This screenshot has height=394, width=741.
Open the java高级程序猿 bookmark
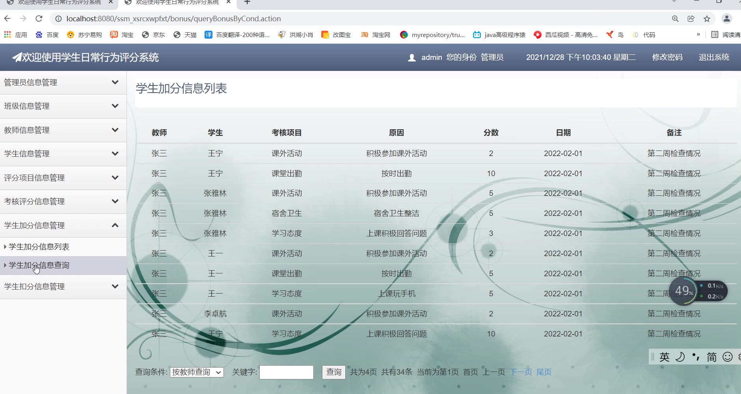[x=499, y=35]
